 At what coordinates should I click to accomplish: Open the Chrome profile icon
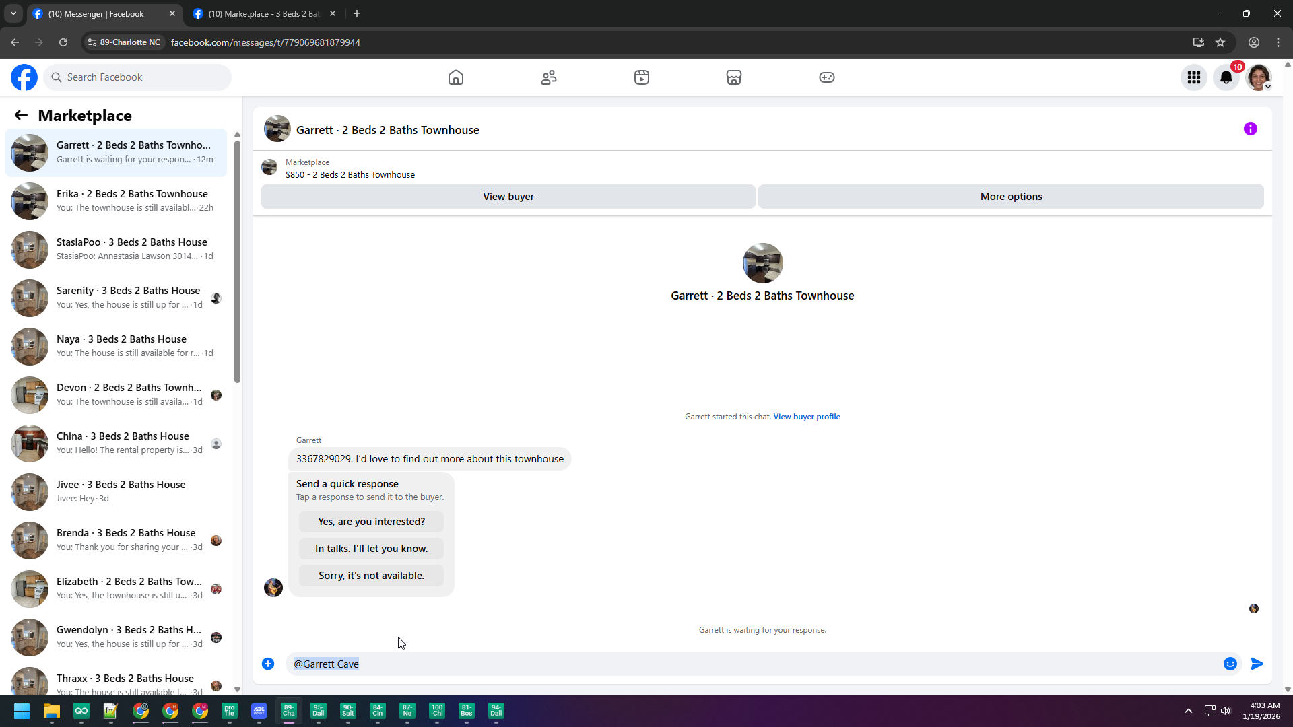(1254, 42)
